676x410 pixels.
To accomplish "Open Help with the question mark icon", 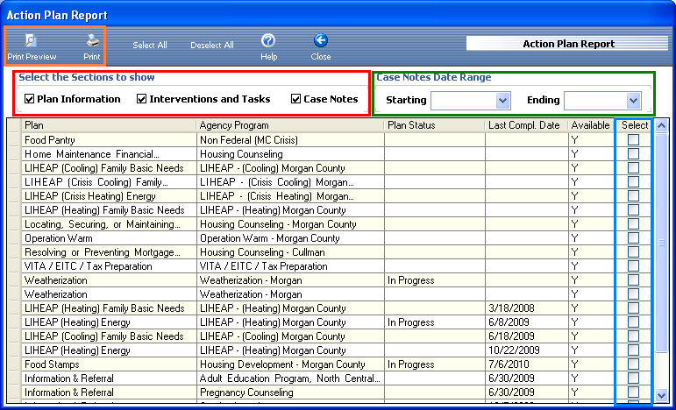I will click(x=268, y=40).
